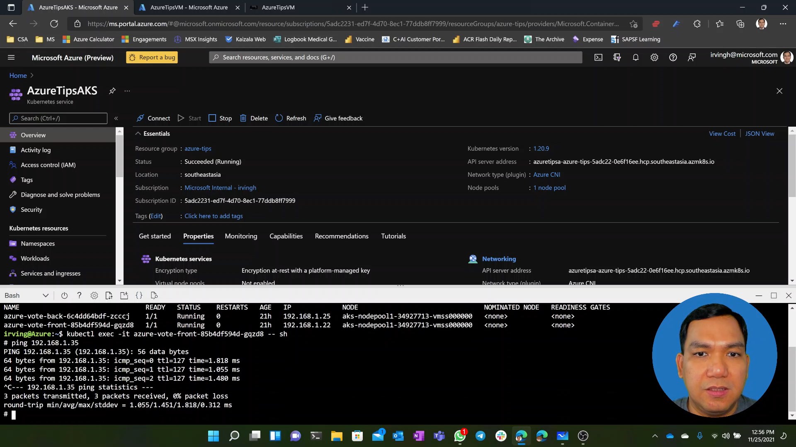Open Azure Cloud Shell from top bar

point(598,58)
